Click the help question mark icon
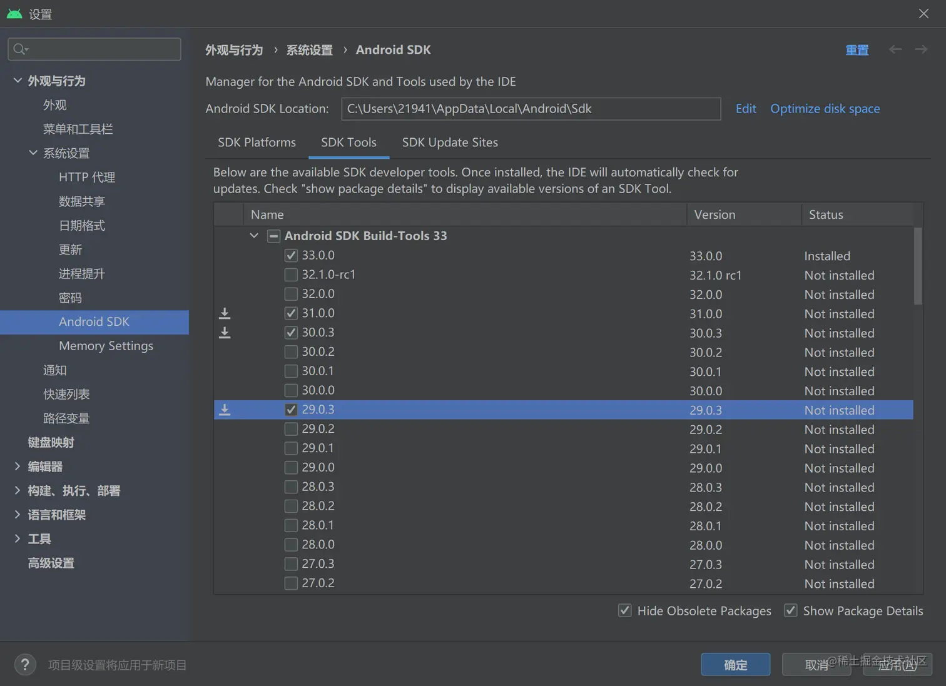This screenshot has height=686, width=946. click(x=25, y=665)
